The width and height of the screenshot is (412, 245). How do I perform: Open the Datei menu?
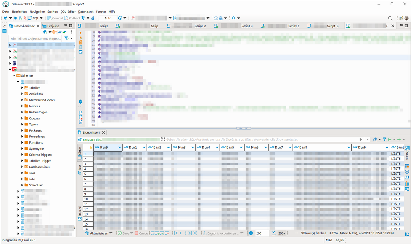click(6, 12)
